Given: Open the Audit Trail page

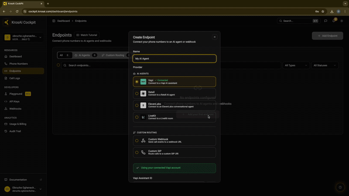Looking at the screenshot, I should 15,131.
